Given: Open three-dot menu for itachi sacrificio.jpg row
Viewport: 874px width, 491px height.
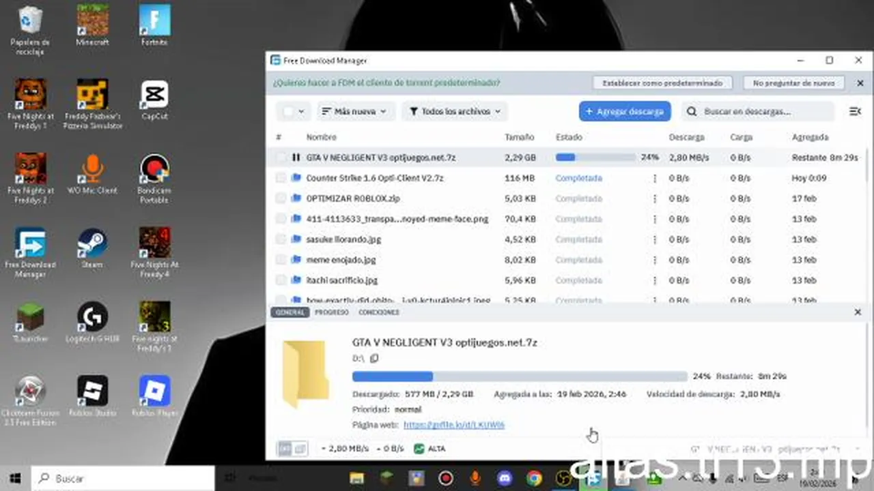Looking at the screenshot, I should 655,280.
